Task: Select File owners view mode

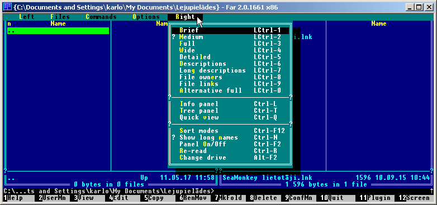Action: click(x=230, y=77)
